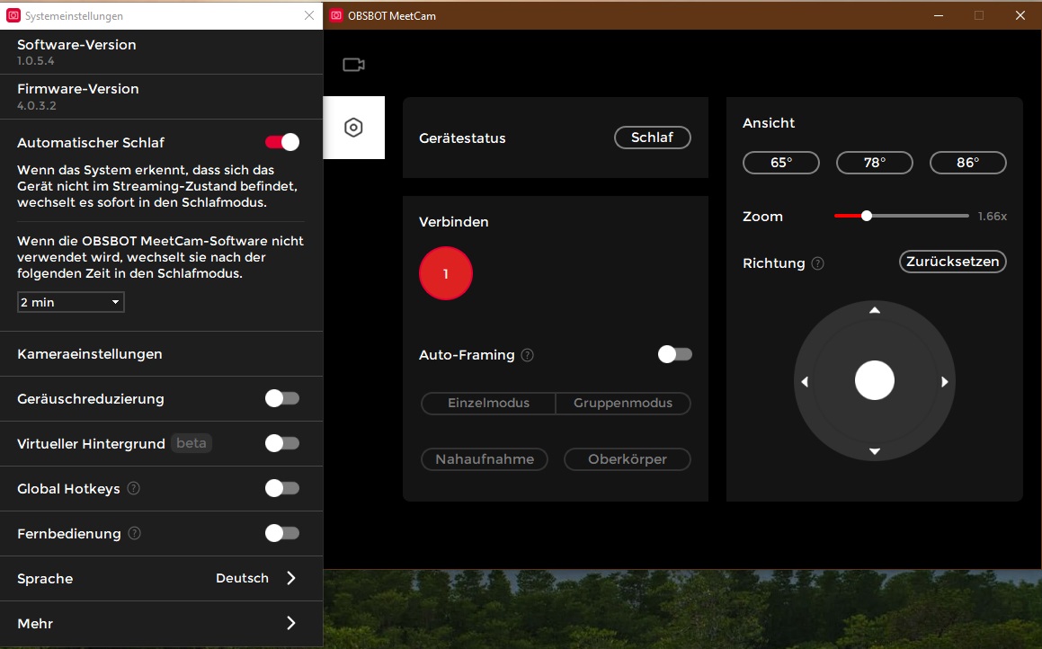Image resolution: width=1042 pixels, height=649 pixels.
Task: Click the Schlaf device status button
Action: tap(653, 138)
